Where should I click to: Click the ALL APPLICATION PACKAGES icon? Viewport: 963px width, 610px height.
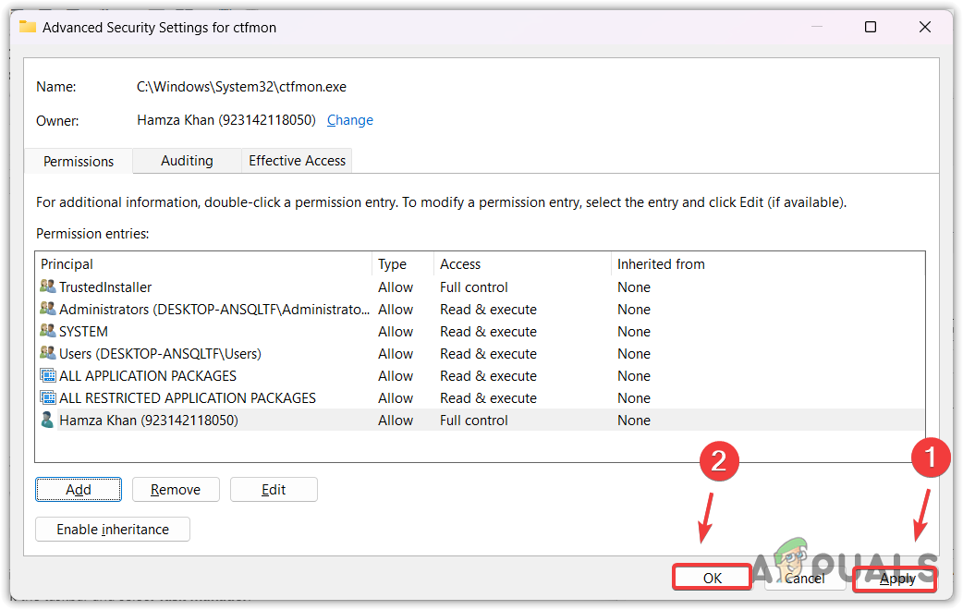47,375
